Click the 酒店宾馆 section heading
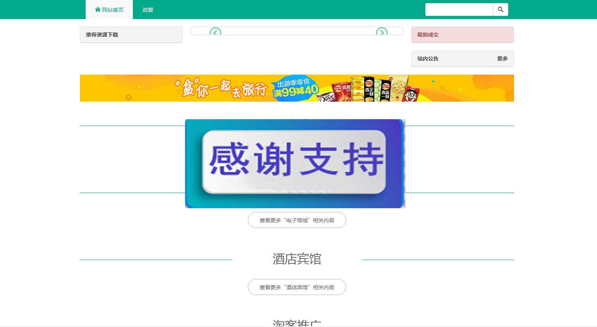597x327 pixels. [x=297, y=259]
